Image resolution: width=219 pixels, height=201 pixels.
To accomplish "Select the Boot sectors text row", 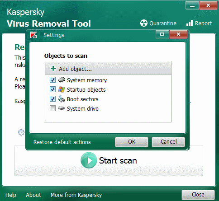I will pyautogui.click(x=83, y=99).
